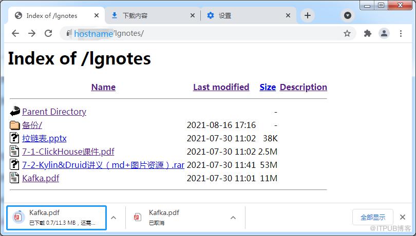Open the 7-1-ClickHouse课件.pdf link
Viewport: 416px width, 236px height.
(x=68, y=152)
